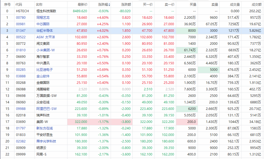Click stock code 00981
The height and width of the screenshot is (159, 264).
tap(21, 24)
